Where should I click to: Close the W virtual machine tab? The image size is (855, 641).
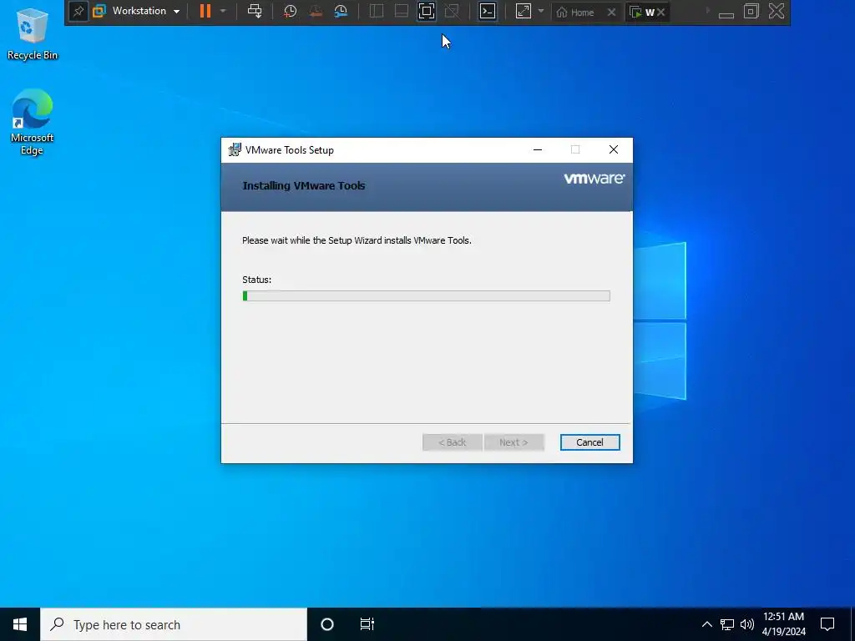pos(661,12)
